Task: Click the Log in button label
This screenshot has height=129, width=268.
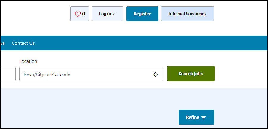Action: (x=105, y=14)
